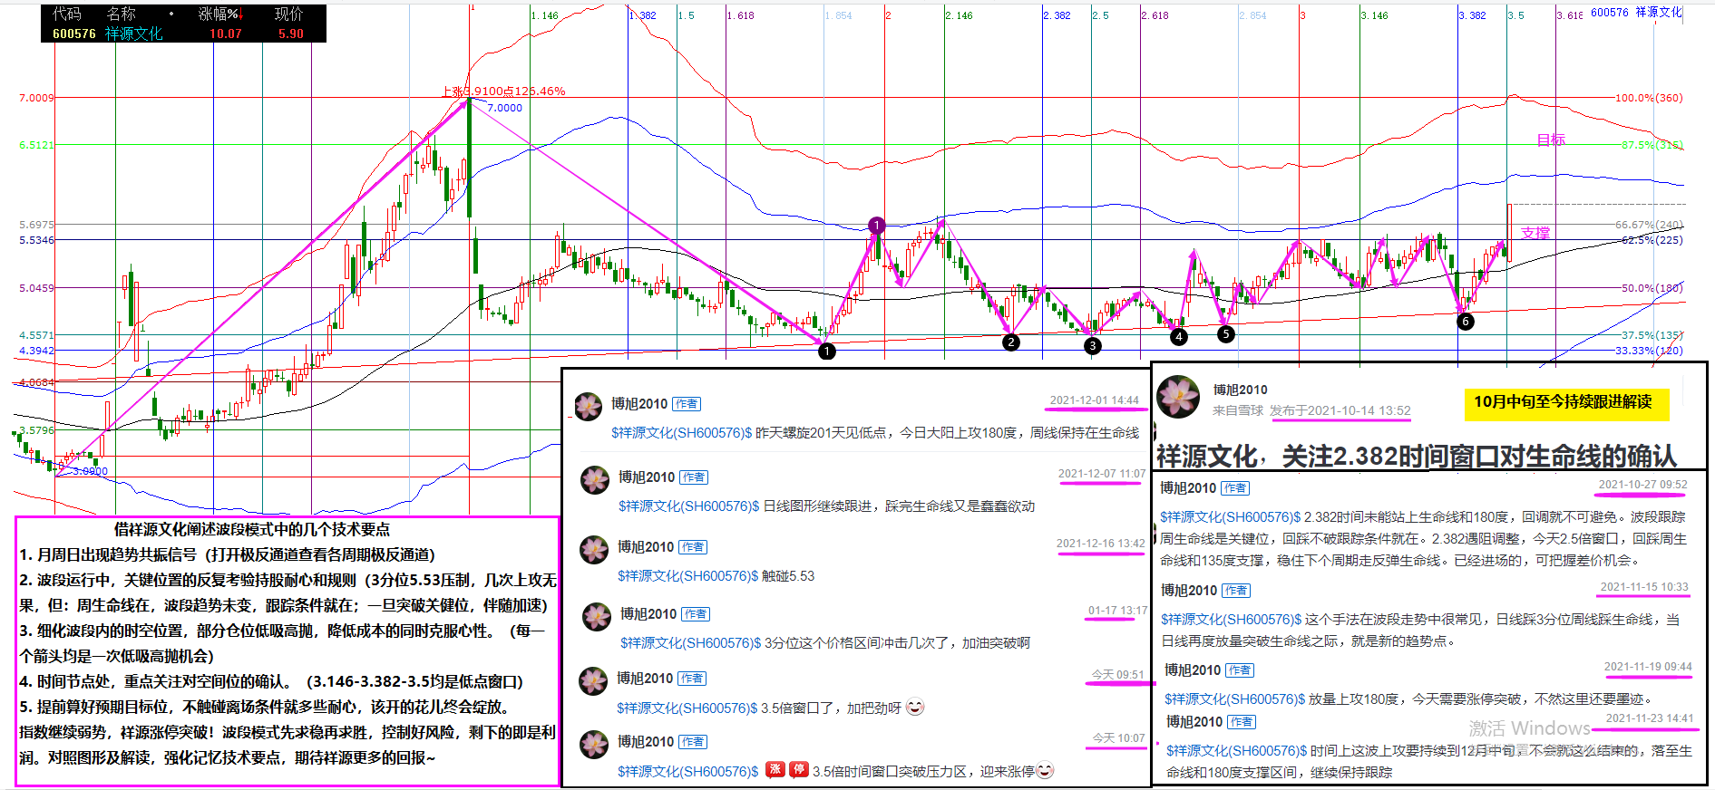Click the 代码 column header
Screen dimensions: 1715x790
[x=66, y=14]
